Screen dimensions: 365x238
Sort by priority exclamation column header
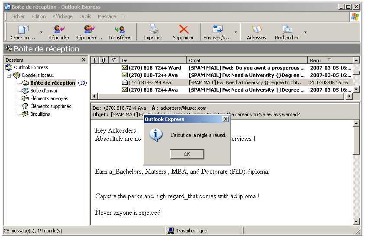(94, 60)
